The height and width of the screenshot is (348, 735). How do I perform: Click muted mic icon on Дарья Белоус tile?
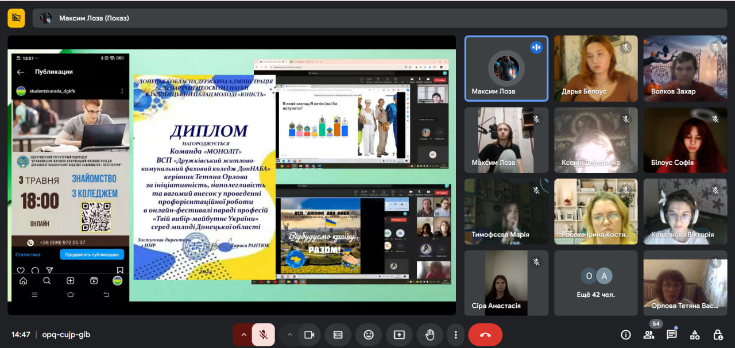coord(626,47)
